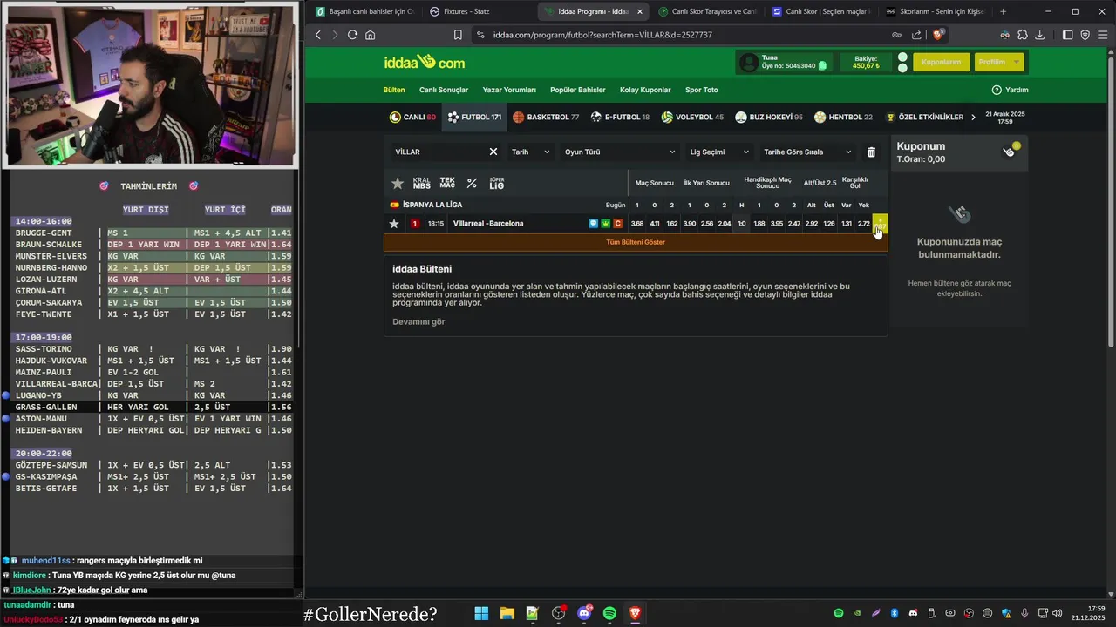The image size is (1116, 627).
Task: Select the E-Futbol 18 tab
Action: point(620,117)
